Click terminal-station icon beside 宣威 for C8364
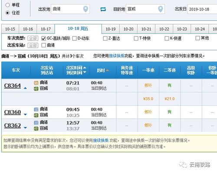The image size is (217, 174). tap(36, 89)
